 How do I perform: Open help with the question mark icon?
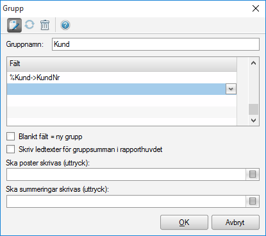65,25
